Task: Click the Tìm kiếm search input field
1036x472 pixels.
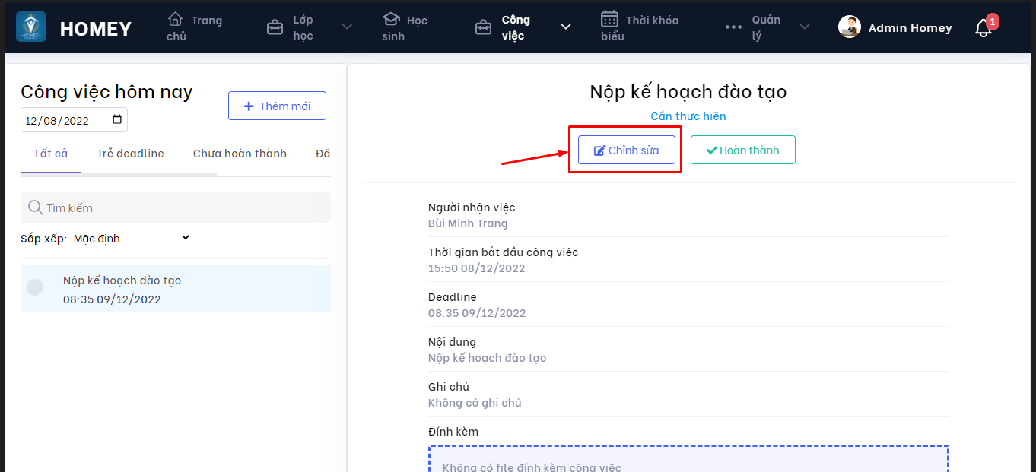Action: [x=183, y=207]
